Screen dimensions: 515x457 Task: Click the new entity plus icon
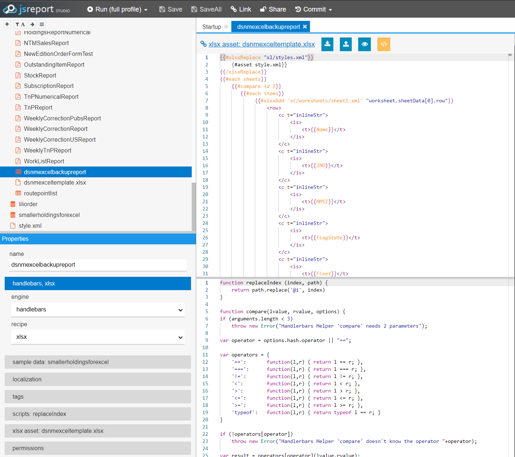pyautogui.click(x=7, y=24)
